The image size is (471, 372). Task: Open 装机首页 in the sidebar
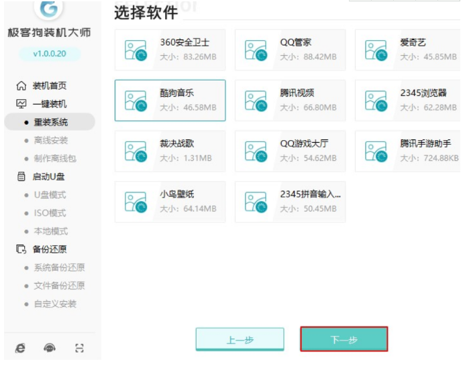pos(50,86)
